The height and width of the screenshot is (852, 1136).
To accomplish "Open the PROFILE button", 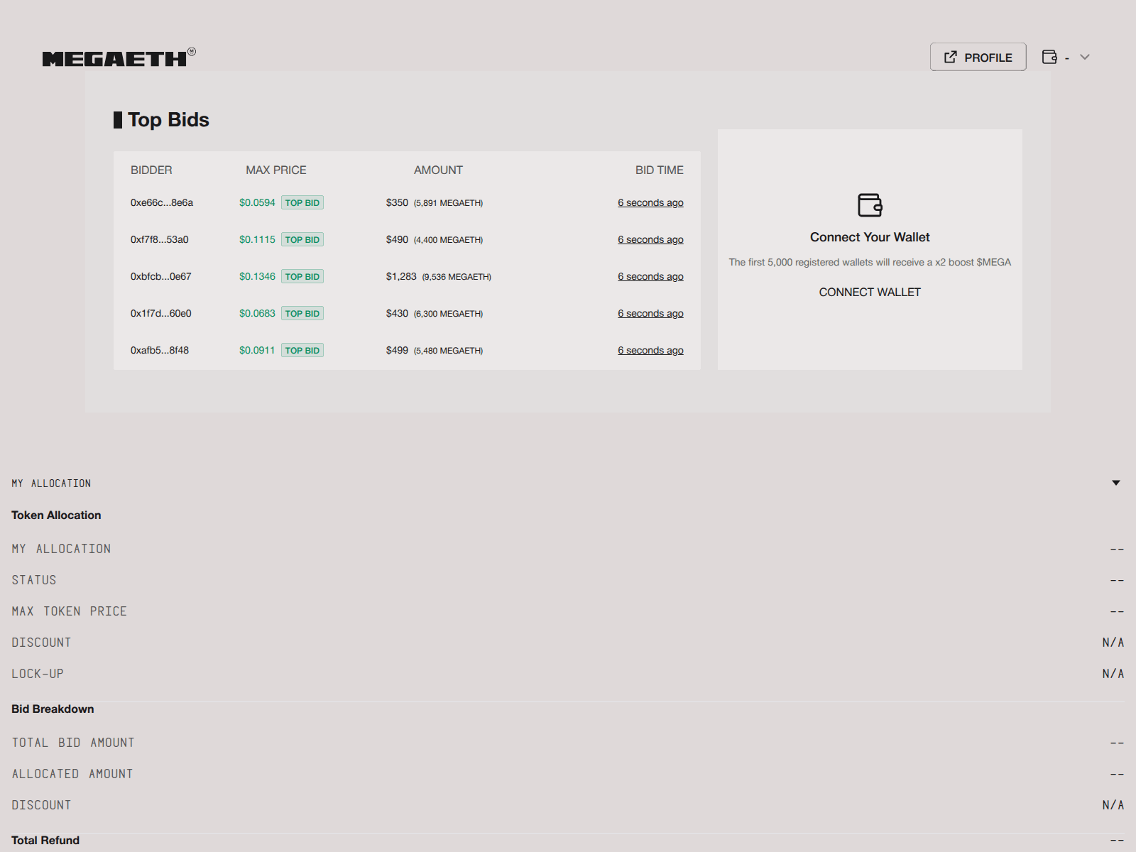I will (x=978, y=57).
